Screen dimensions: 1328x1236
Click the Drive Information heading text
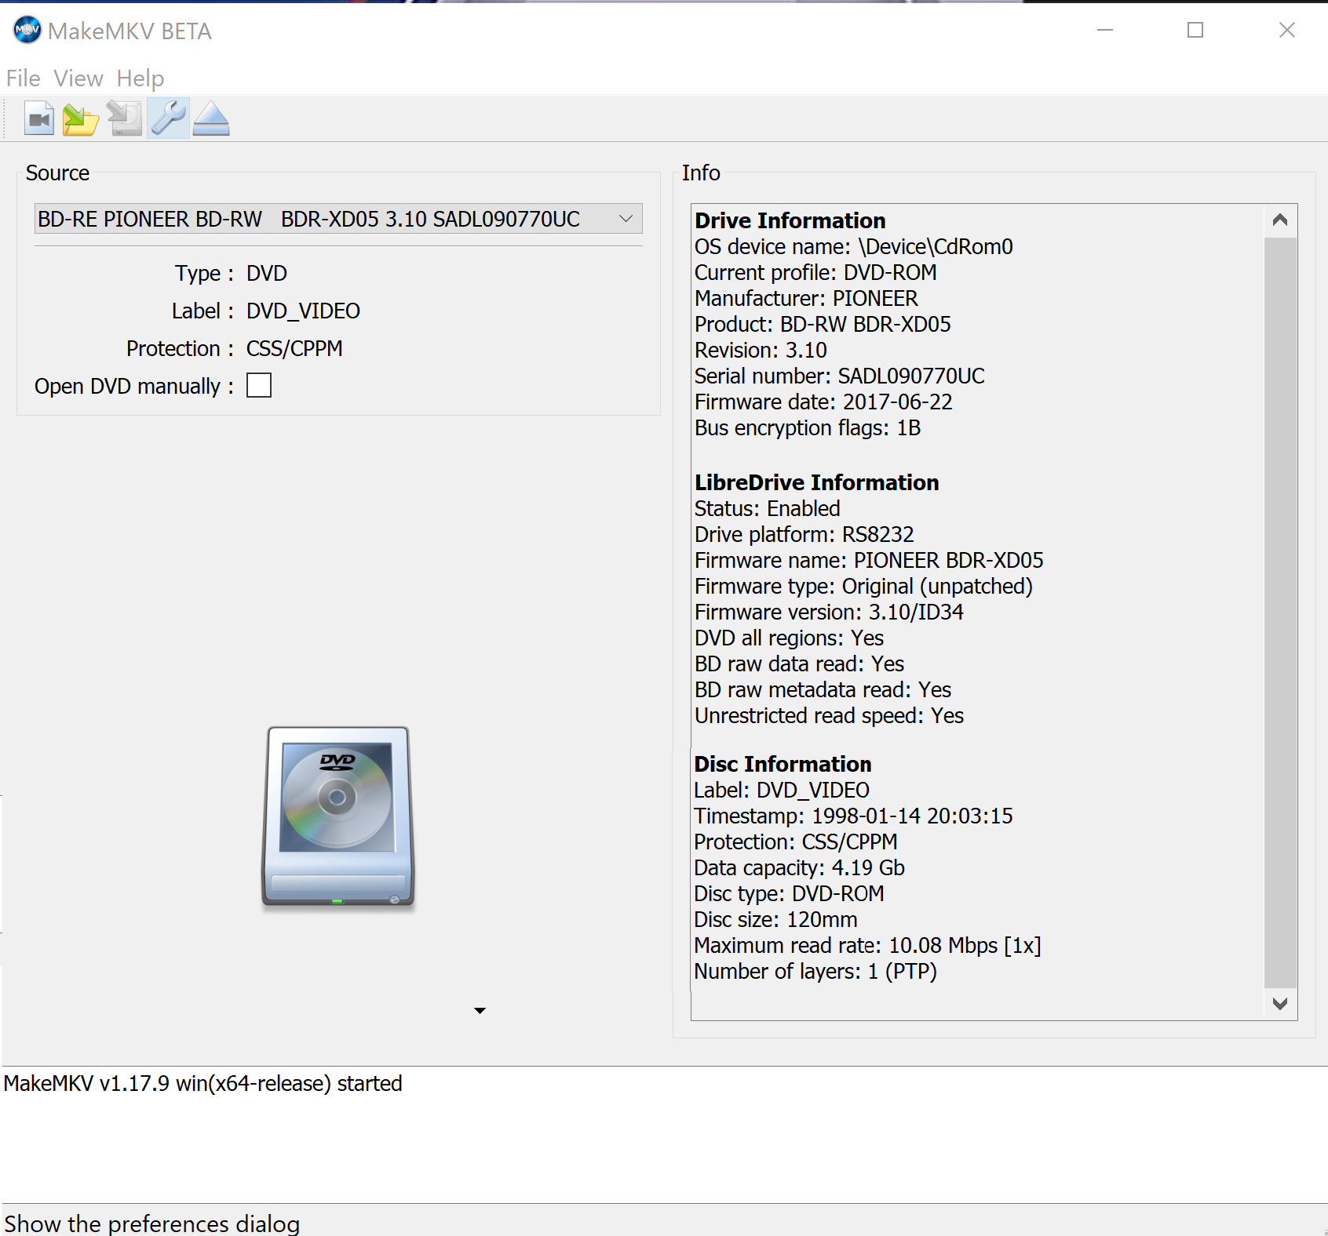(x=790, y=220)
